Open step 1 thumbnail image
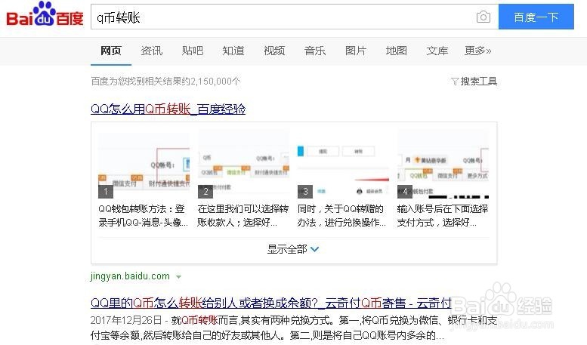The width and height of the screenshot is (587, 345). pyautogui.click(x=144, y=164)
